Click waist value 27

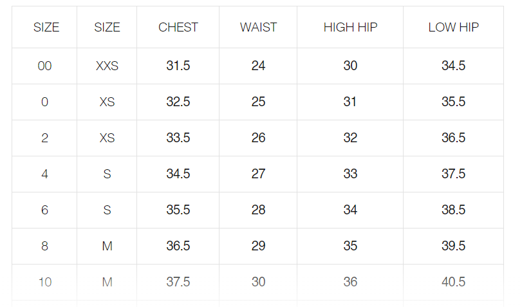258,174
